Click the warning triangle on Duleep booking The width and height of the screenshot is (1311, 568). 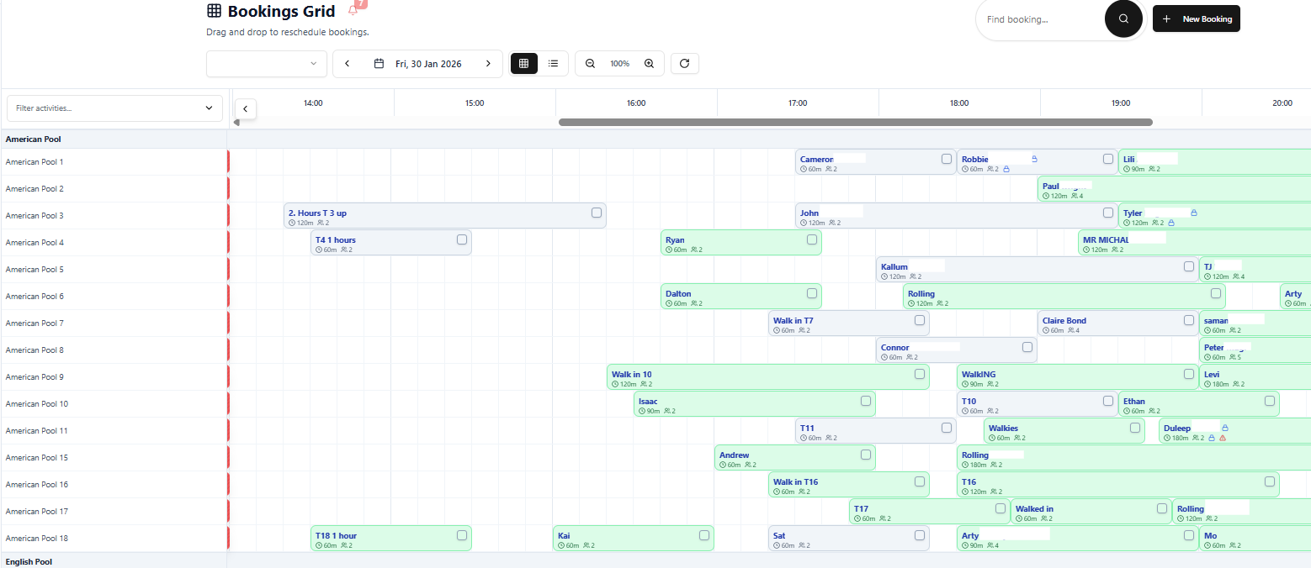[x=1222, y=438]
